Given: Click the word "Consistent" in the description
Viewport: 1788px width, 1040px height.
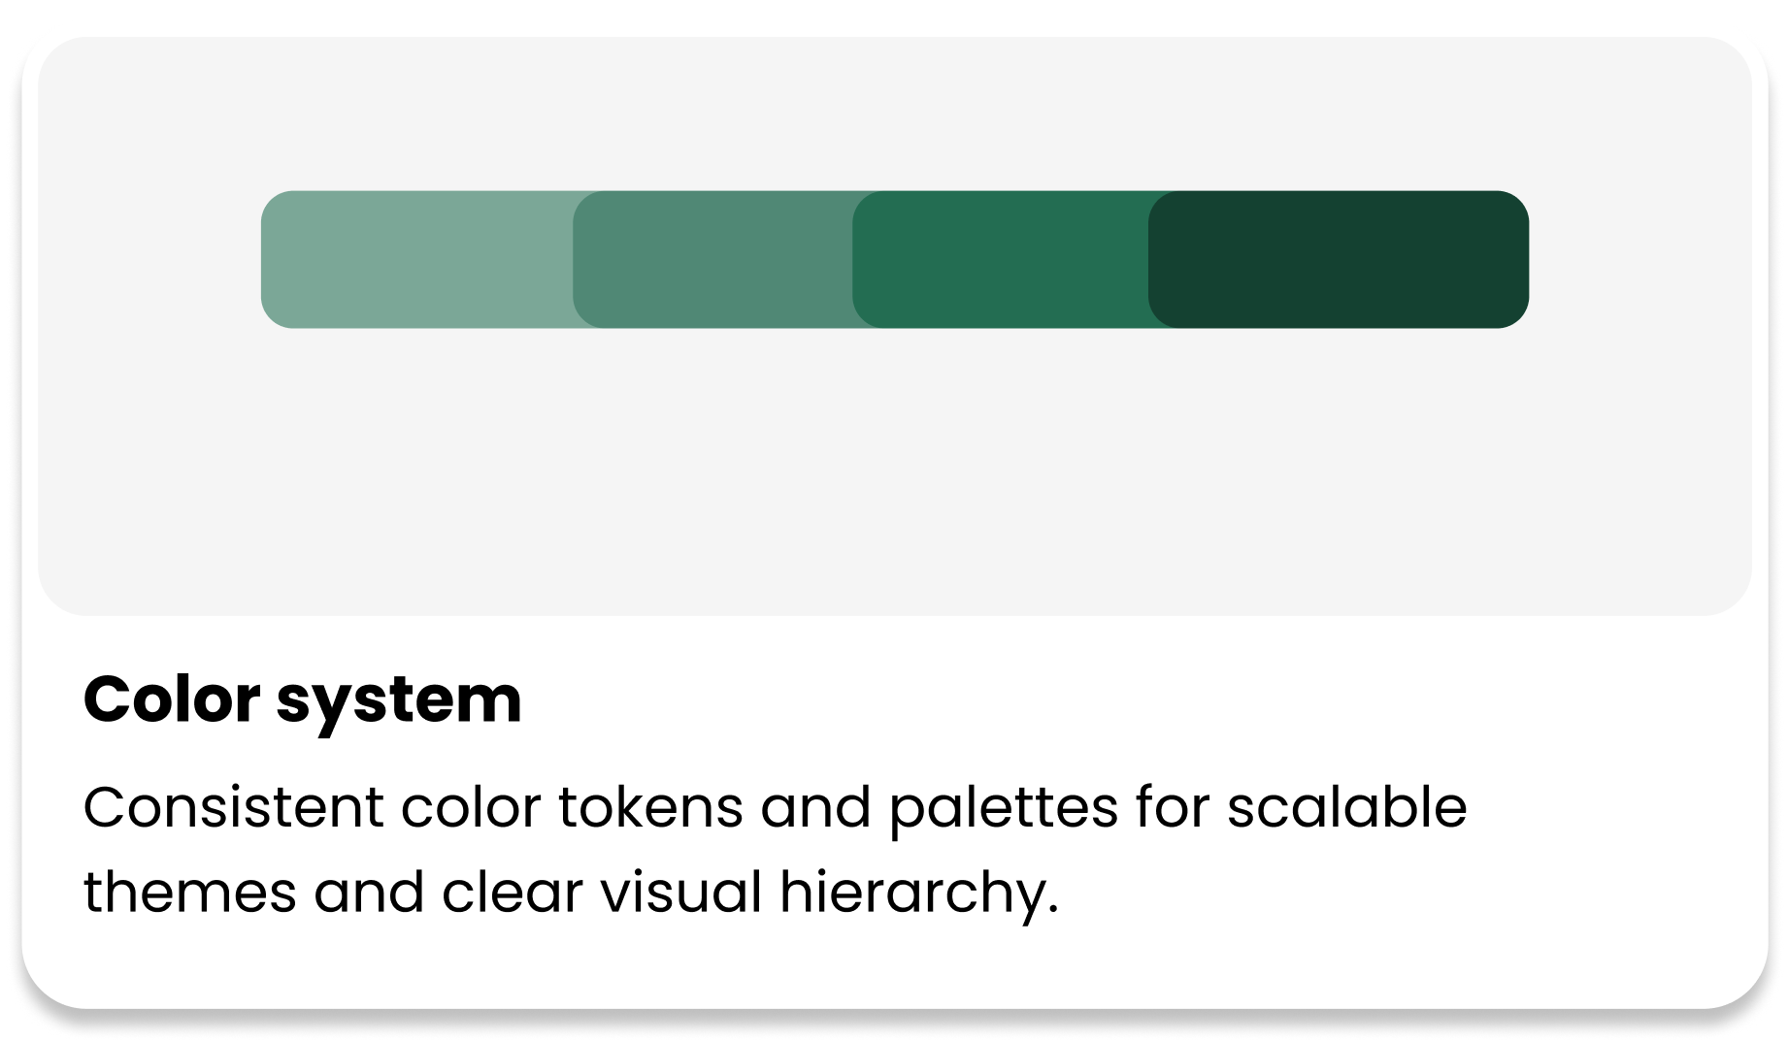Looking at the screenshot, I should click(234, 807).
